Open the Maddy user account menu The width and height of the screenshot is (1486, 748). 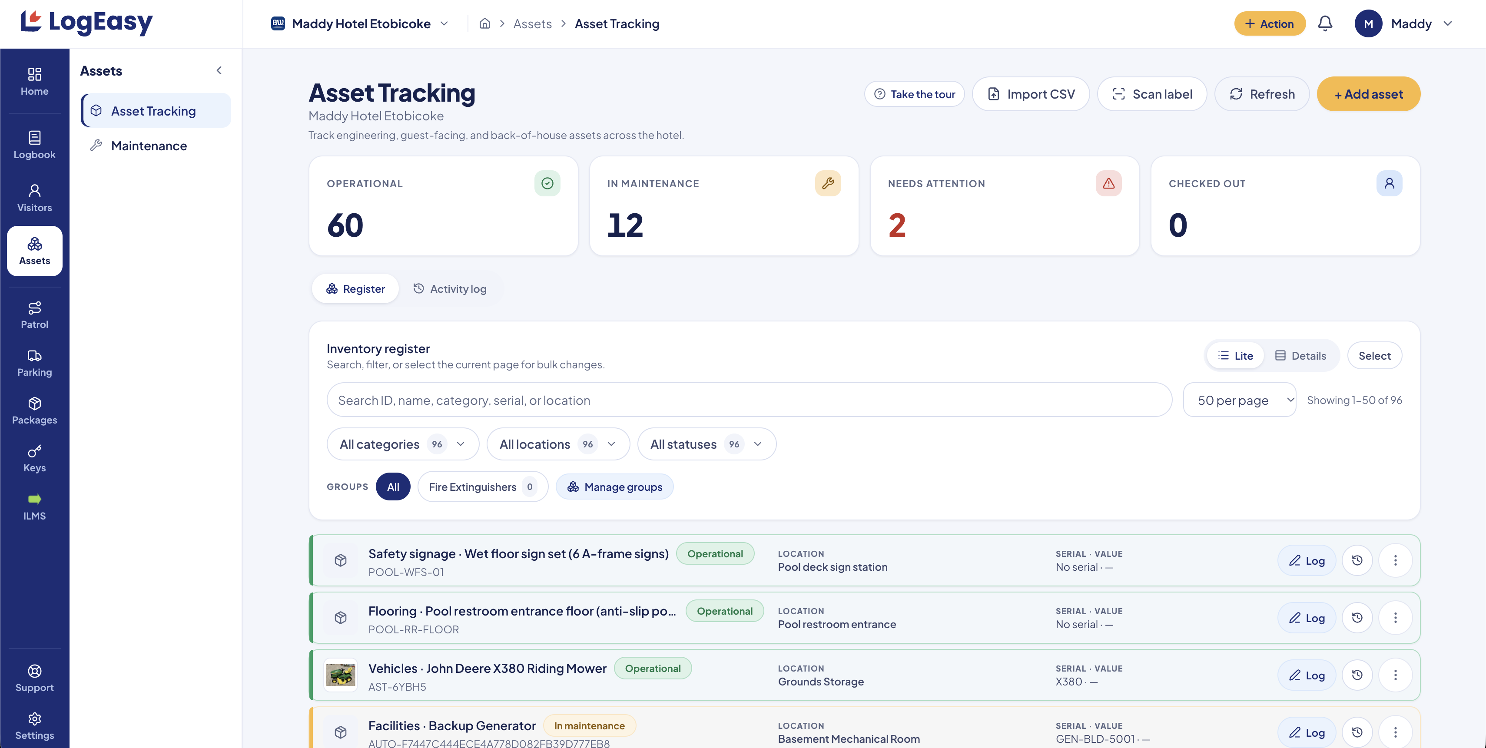pos(1403,23)
